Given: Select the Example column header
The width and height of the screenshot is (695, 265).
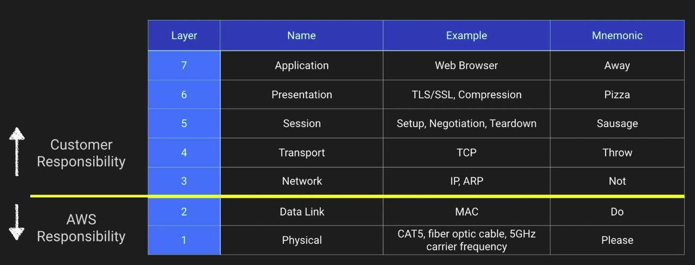Looking at the screenshot, I should (x=466, y=36).
